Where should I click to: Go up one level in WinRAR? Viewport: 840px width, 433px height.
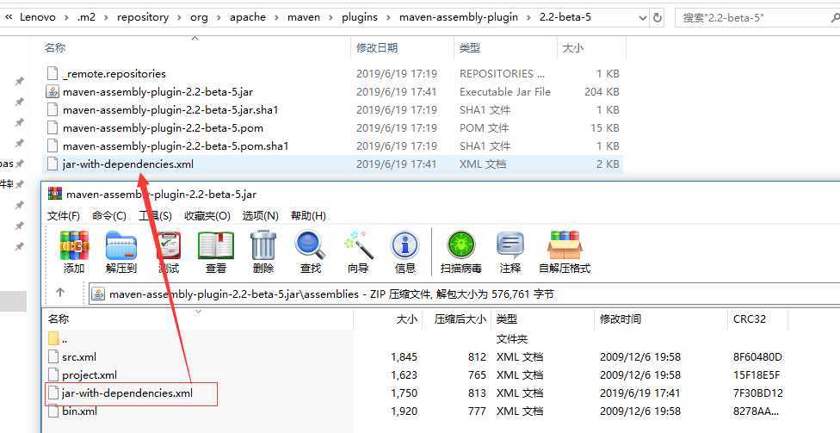pos(60,293)
